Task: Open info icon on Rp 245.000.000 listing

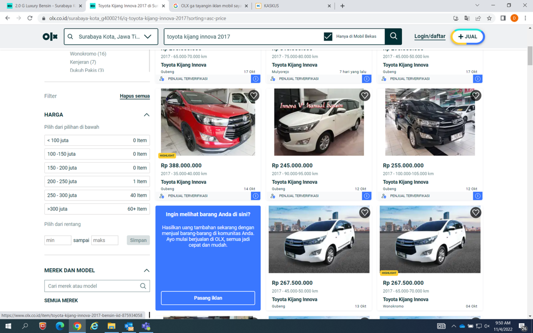Action: (x=367, y=196)
